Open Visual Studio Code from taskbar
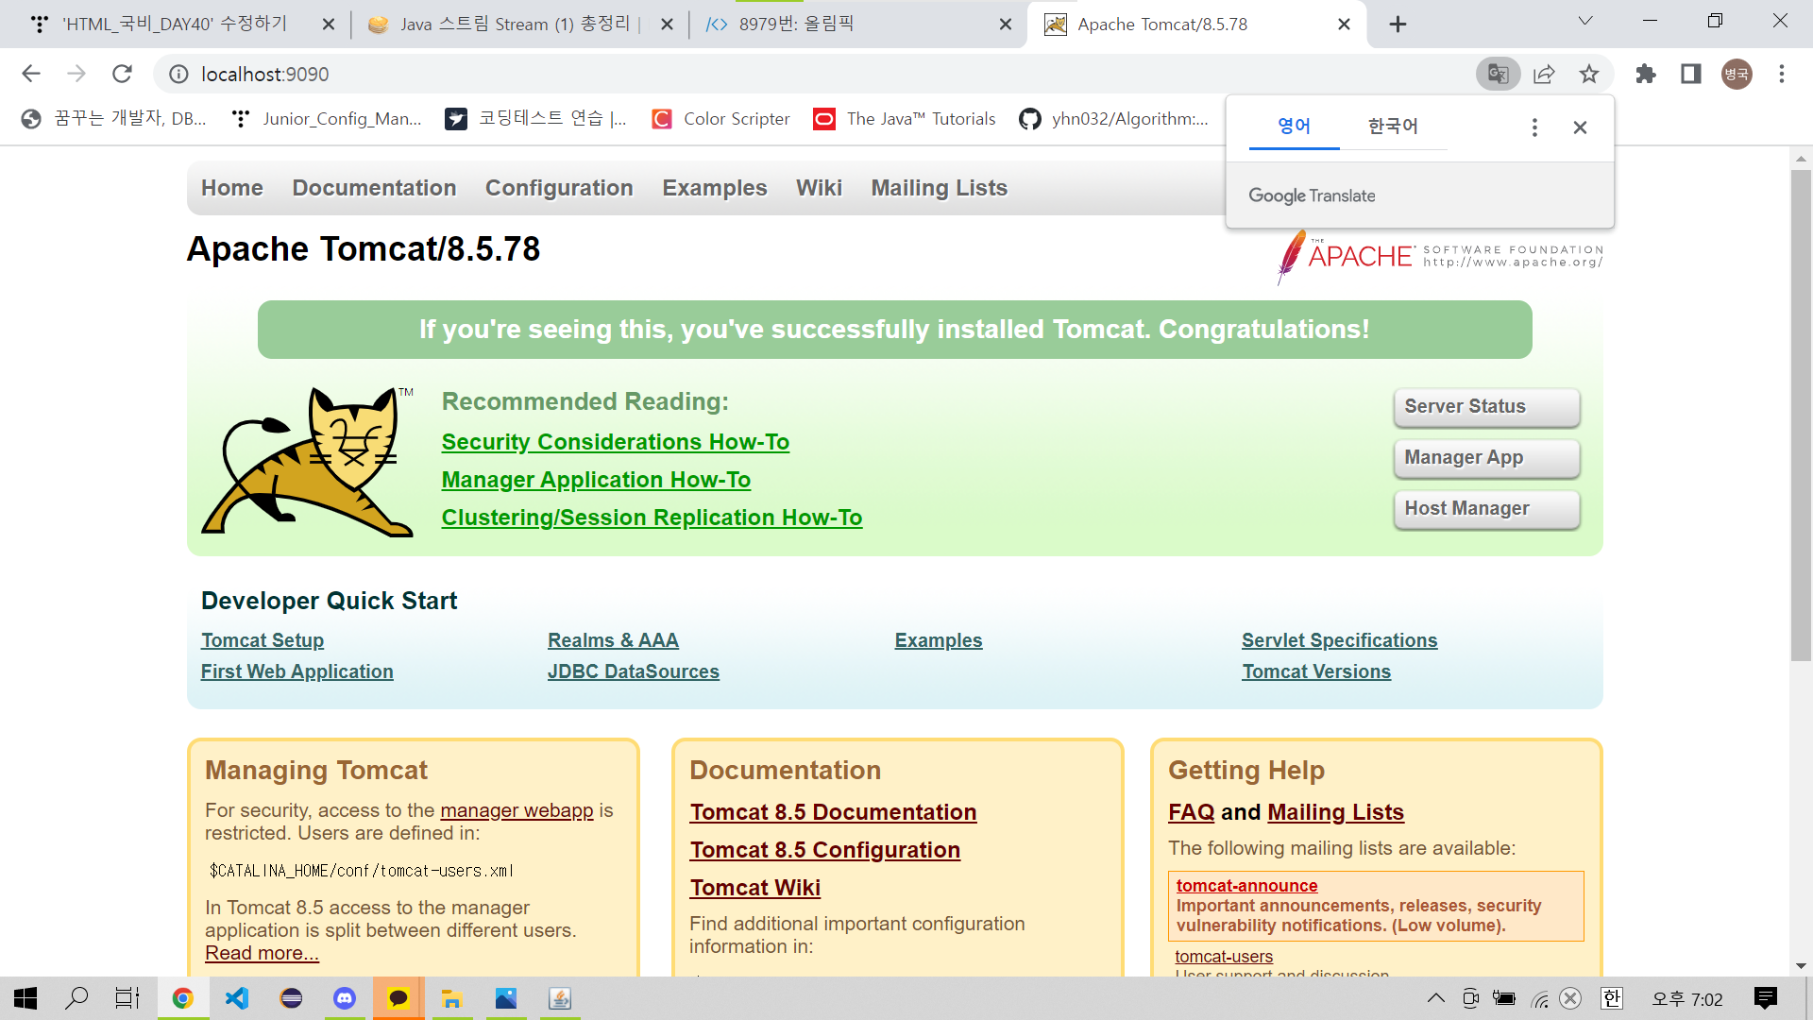The height and width of the screenshot is (1020, 1813). click(x=237, y=998)
